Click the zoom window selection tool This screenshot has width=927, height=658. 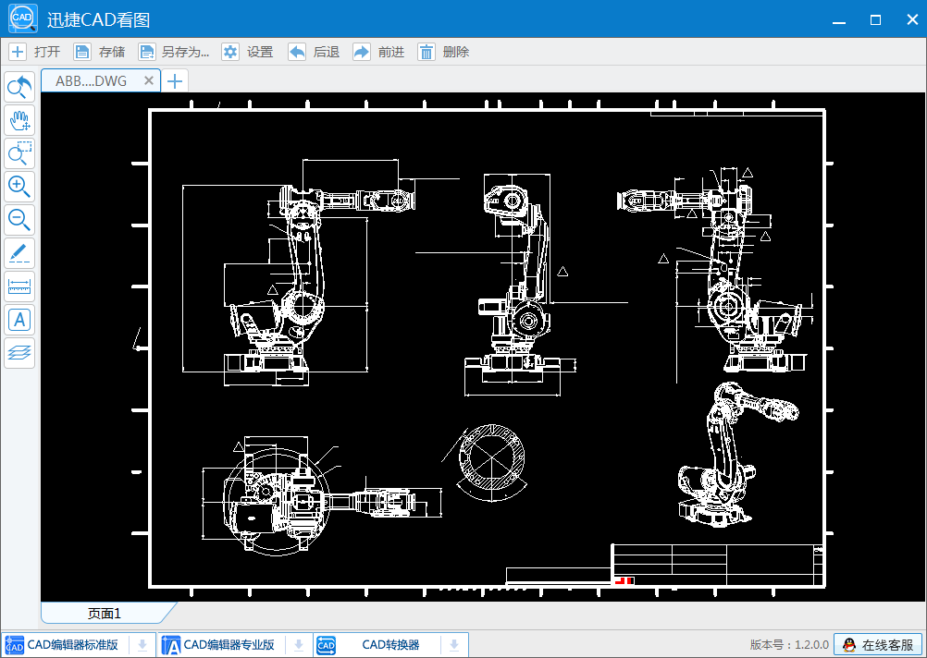pos(19,153)
